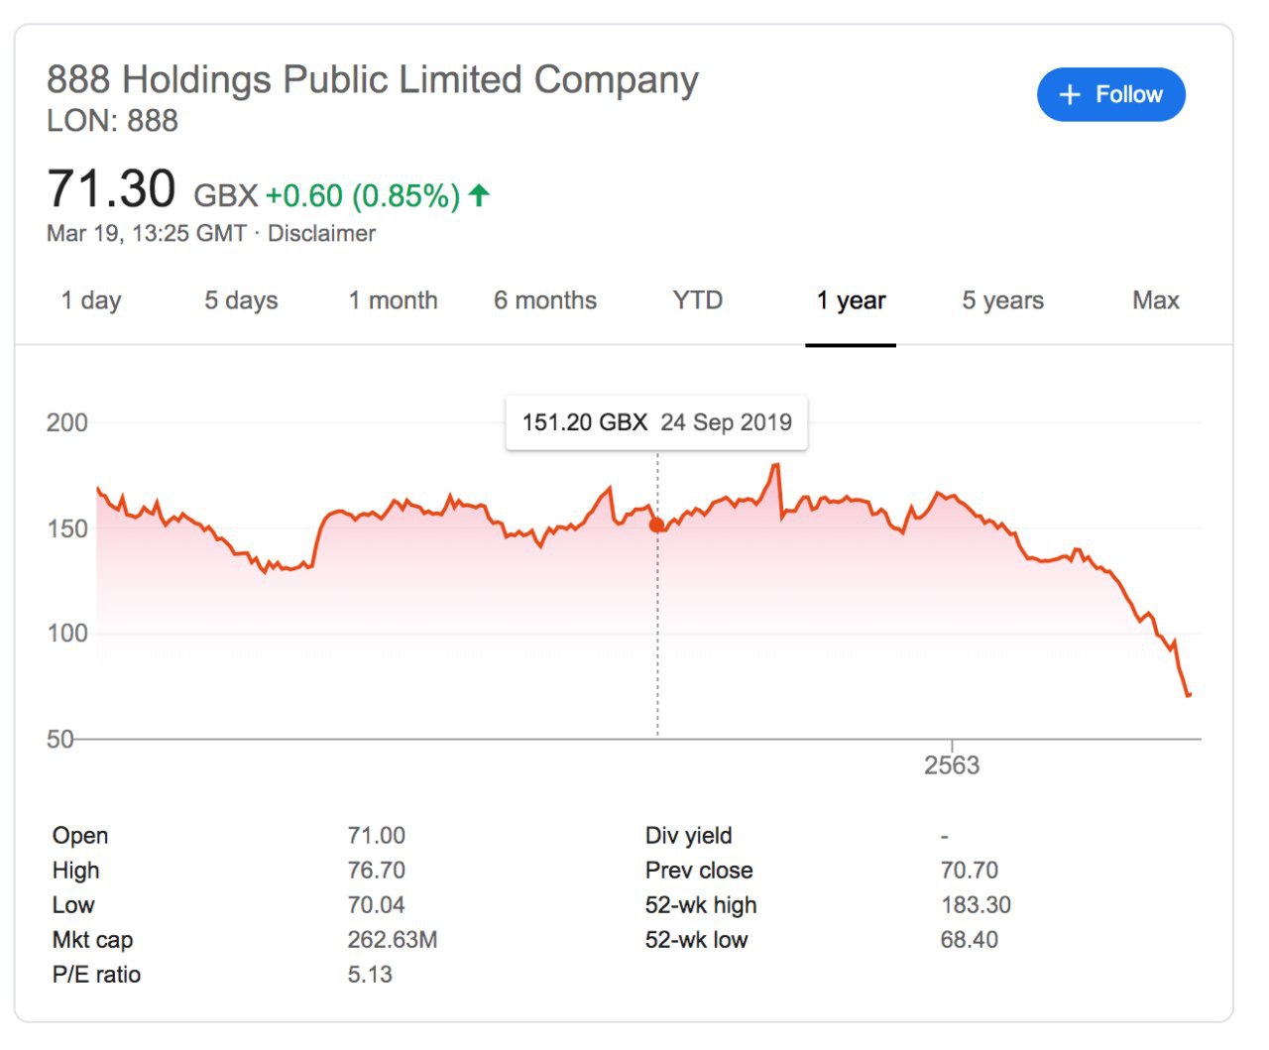Select the 5 days tab
Viewport: 1269px width, 1050px height.
pos(241,300)
